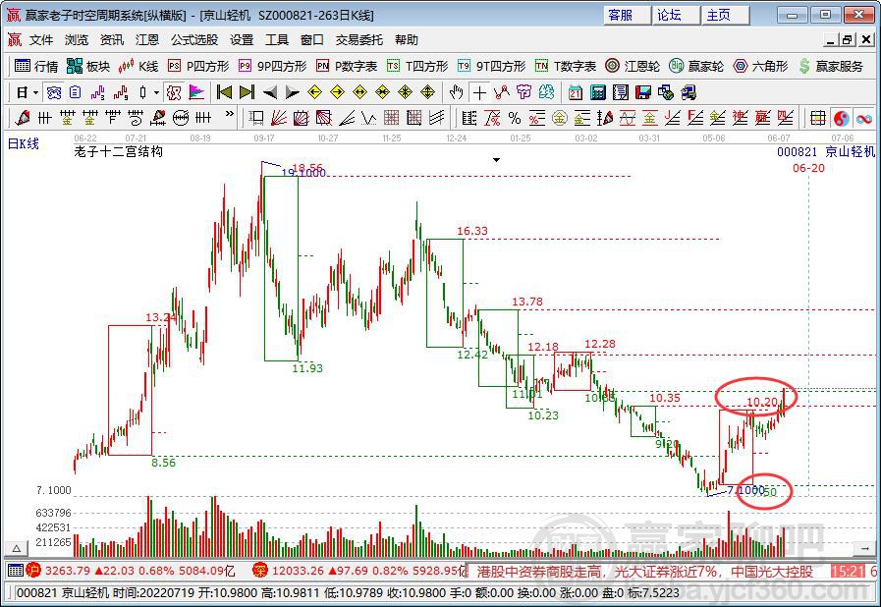The width and height of the screenshot is (881, 607).
Task: Click the colored flag icon
Action: (x=196, y=92)
